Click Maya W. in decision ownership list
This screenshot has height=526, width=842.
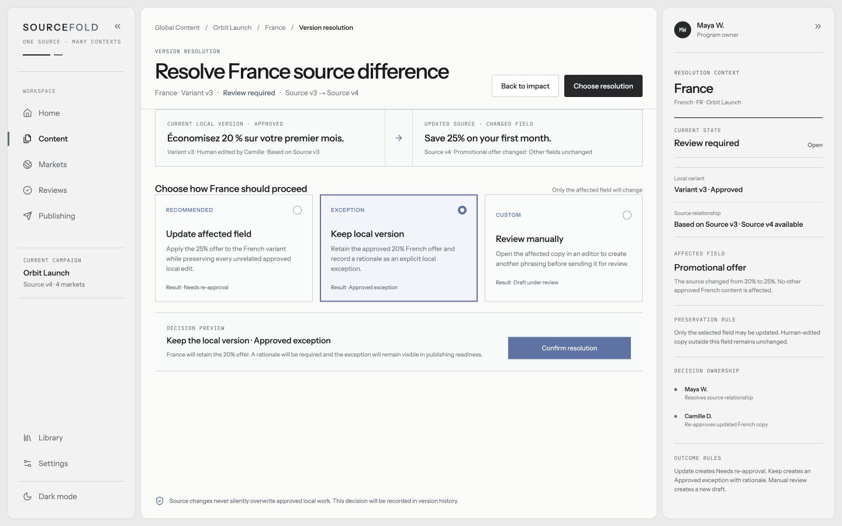point(696,389)
